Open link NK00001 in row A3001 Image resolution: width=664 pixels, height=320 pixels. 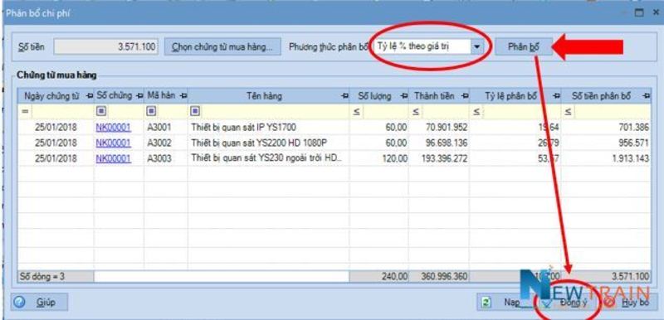[x=114, y=127]
